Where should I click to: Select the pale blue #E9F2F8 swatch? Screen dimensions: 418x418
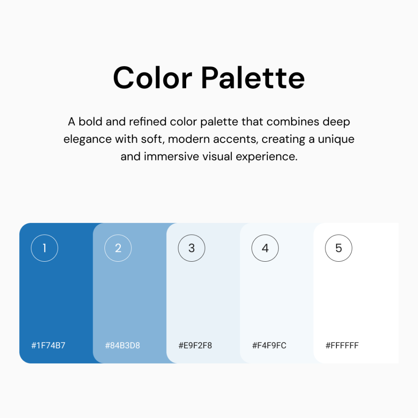[203, 293]
